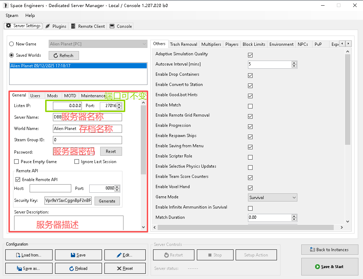The width and height of the screenshot is (363, 279).
Task: Click the Server Name input field
Action: click(87, 117)
